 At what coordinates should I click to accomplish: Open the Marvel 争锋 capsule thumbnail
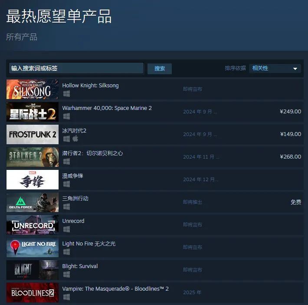(33, 180)
